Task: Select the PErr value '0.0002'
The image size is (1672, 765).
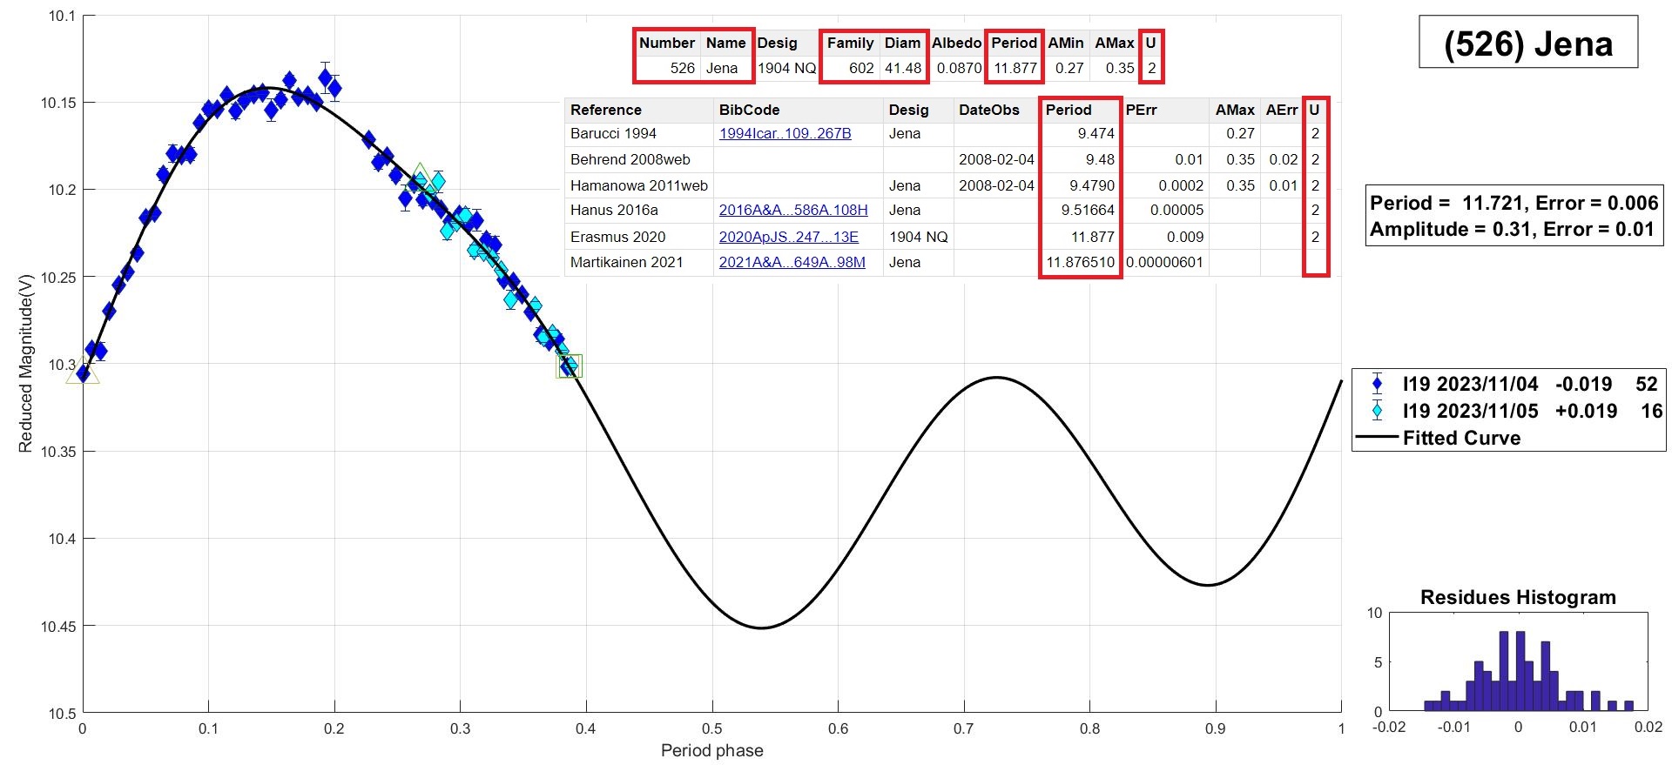Action: [x=1181, y=185]
